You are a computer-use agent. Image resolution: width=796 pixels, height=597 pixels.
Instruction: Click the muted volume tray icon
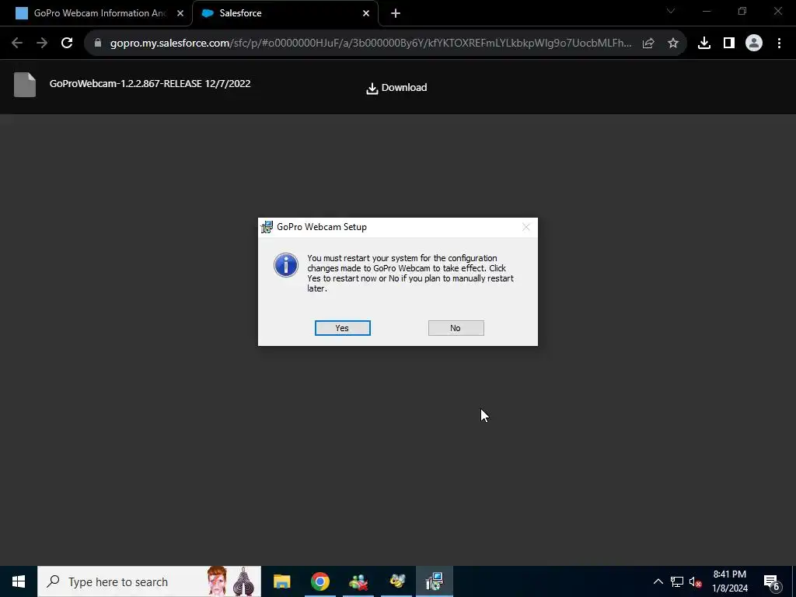tap(695, 581)
